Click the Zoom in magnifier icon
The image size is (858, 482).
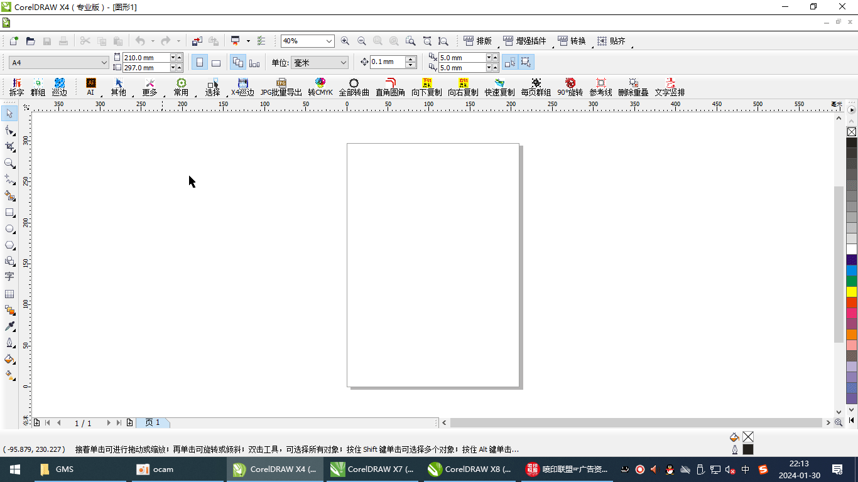[345, 41]
